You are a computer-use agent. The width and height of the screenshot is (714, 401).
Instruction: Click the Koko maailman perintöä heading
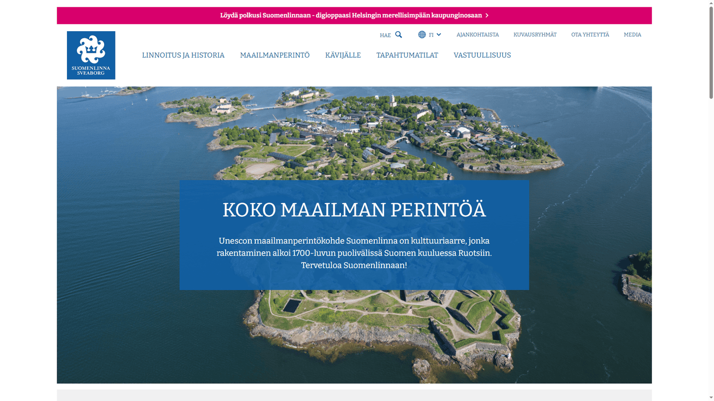coord(354,210)
